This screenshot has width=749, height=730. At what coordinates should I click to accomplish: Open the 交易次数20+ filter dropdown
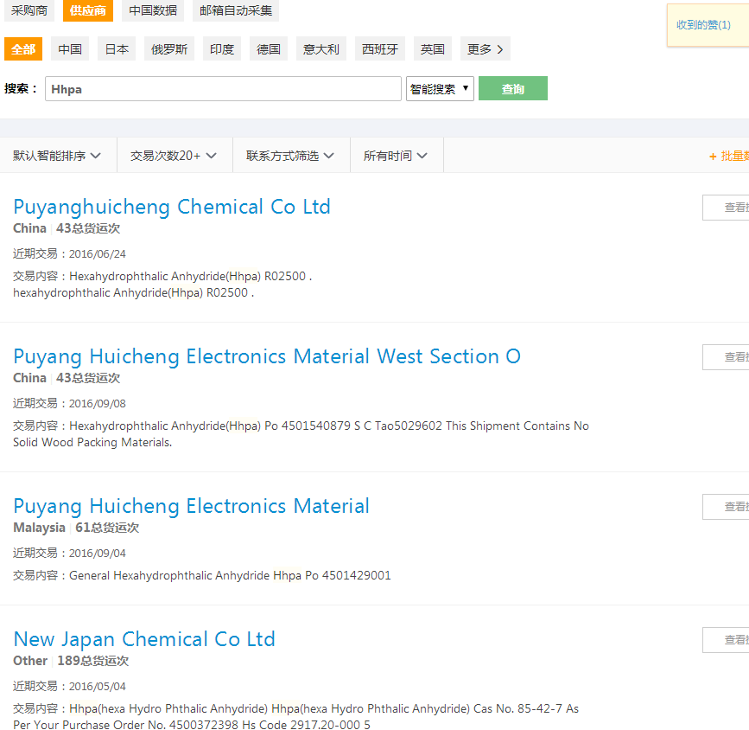click(x=174, y=156)
